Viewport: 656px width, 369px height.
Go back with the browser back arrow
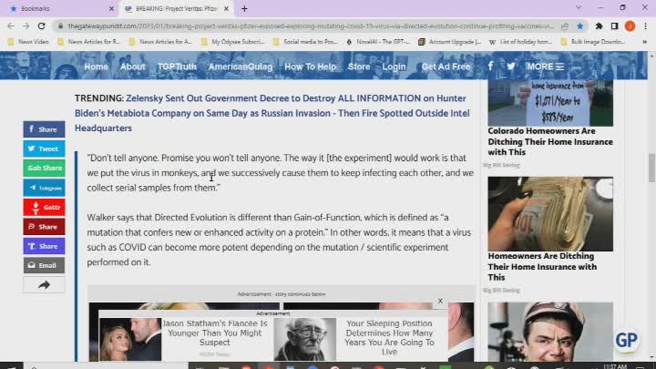[11, 26]
